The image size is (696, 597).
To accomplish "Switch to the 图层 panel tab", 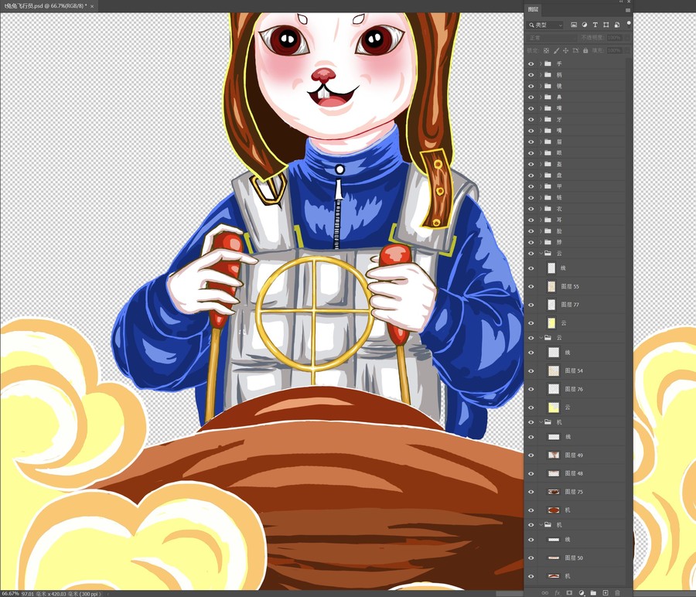I will 533,9.
